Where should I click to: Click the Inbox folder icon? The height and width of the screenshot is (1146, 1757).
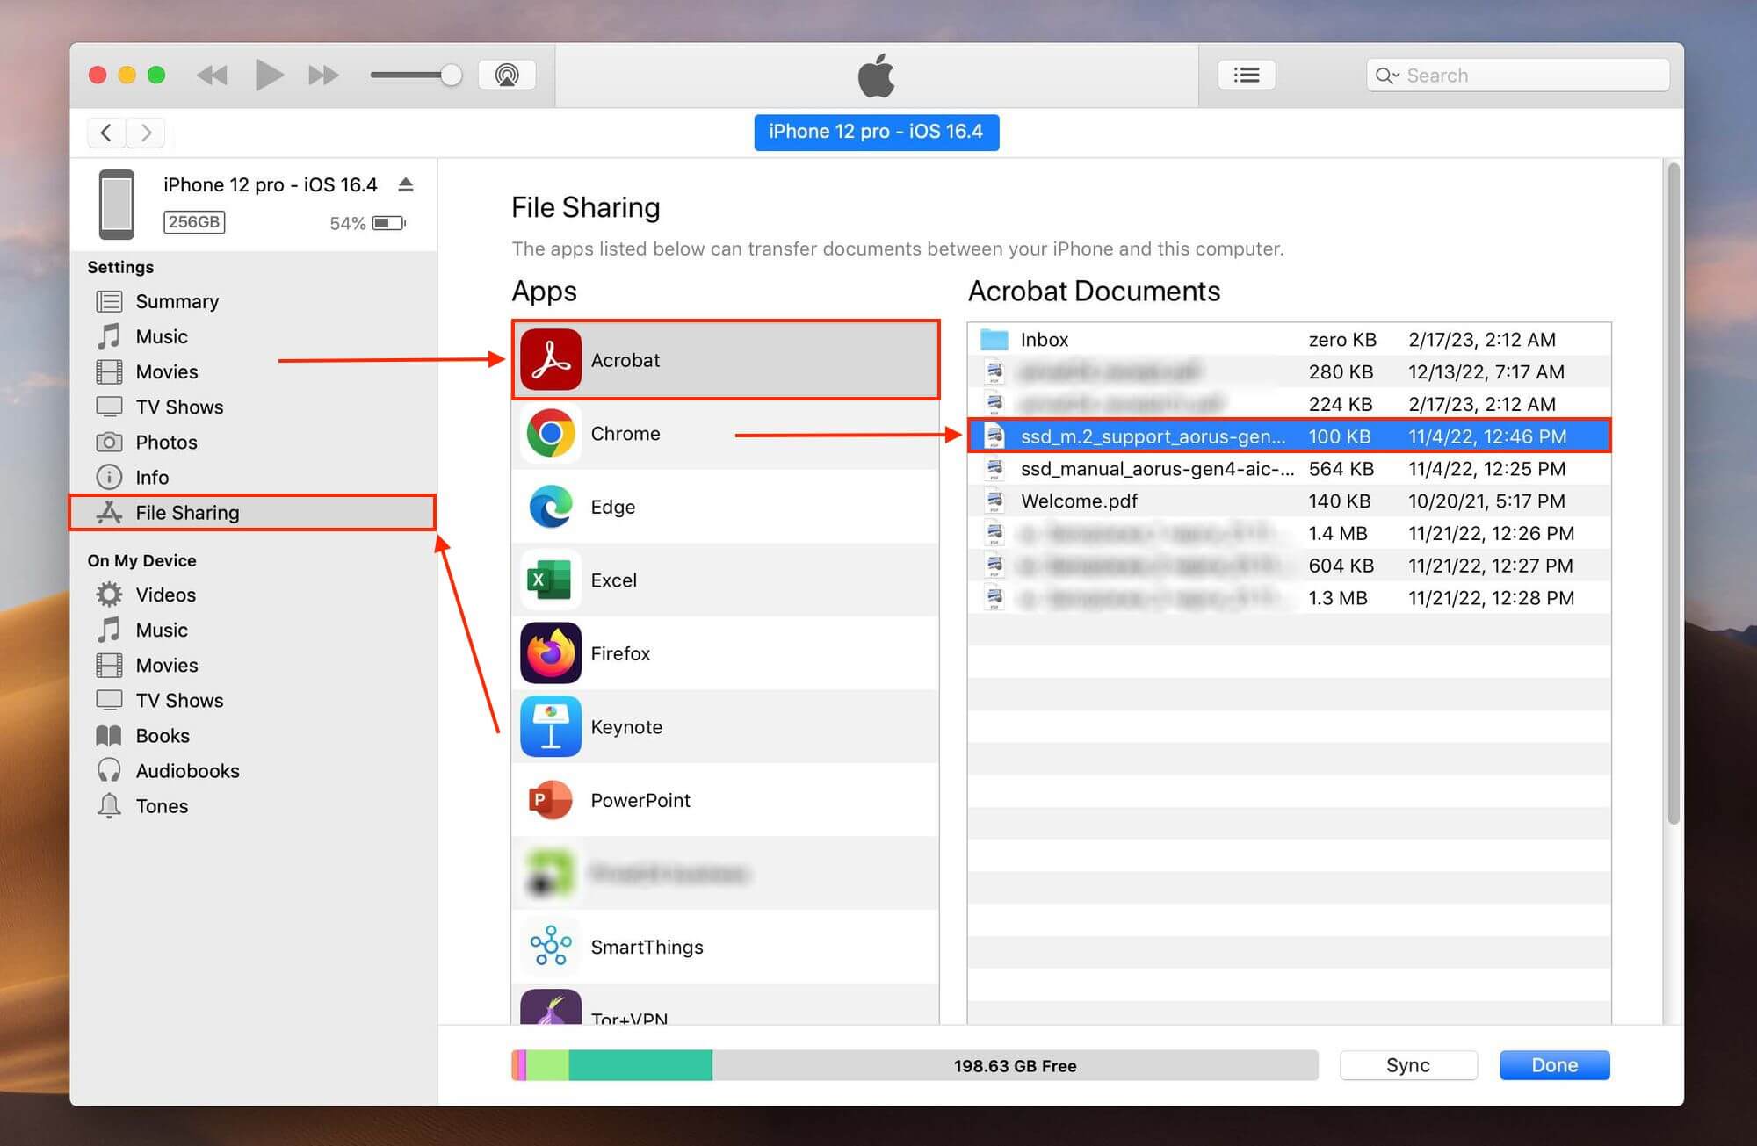pos(994,339)
